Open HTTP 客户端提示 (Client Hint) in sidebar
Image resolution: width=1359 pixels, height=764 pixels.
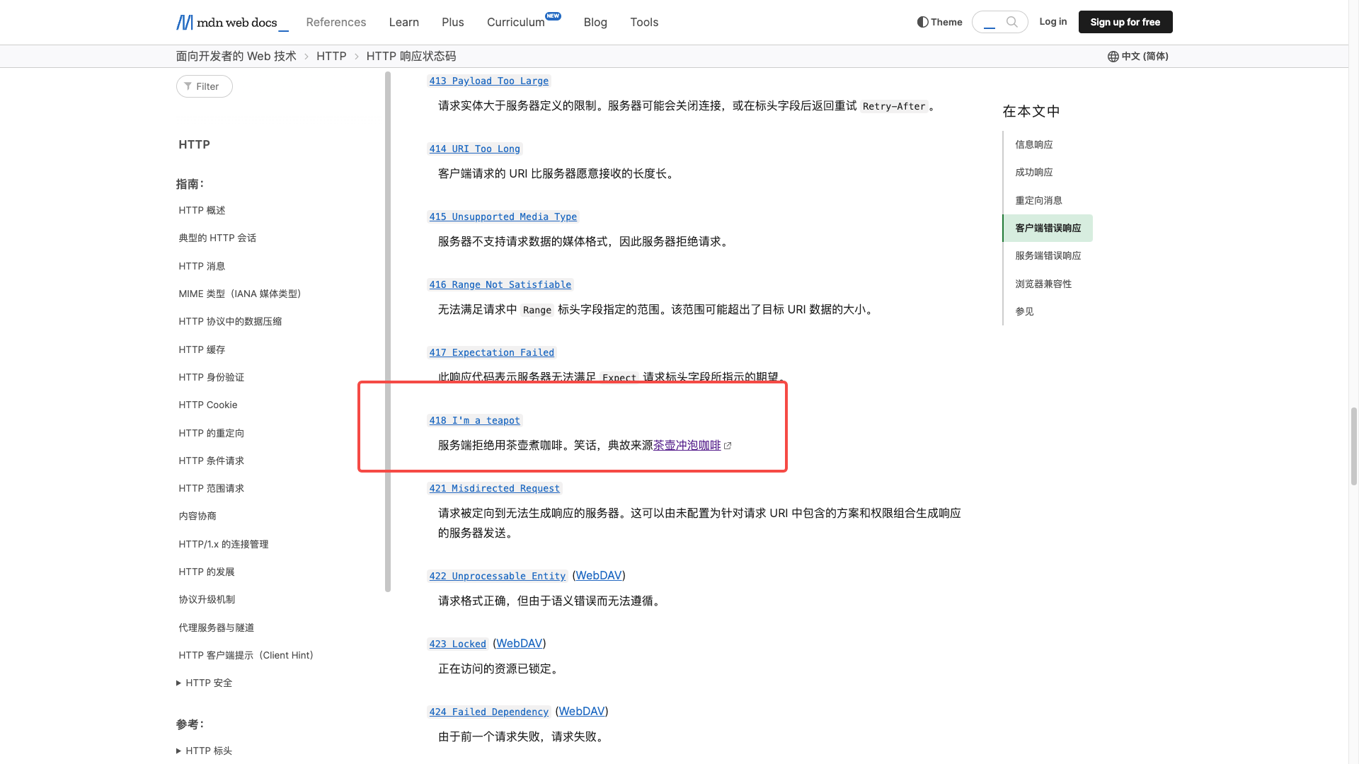tap(246, 656)
